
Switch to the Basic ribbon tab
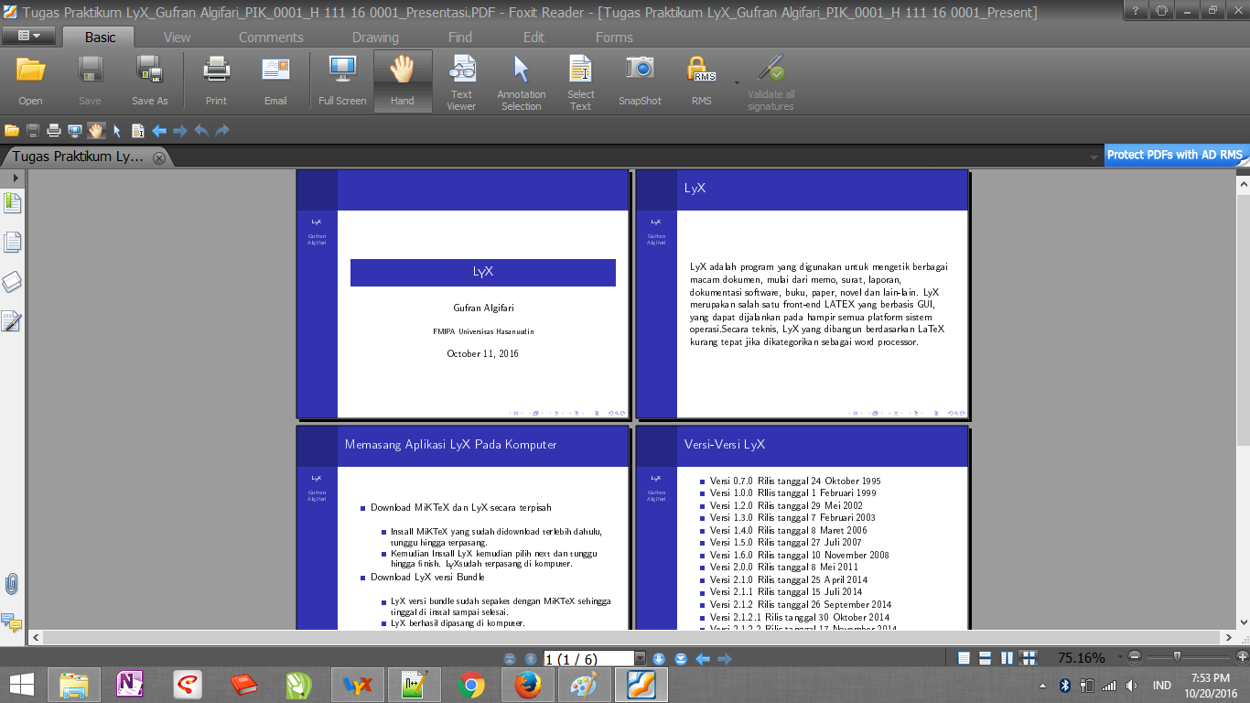(x=101, y=38)
